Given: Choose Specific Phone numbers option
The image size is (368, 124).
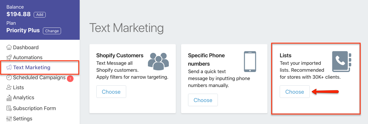Looking at the screenshot, I should 203,100.
